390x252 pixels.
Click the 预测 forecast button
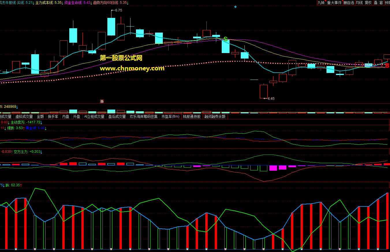click(387, 3)
